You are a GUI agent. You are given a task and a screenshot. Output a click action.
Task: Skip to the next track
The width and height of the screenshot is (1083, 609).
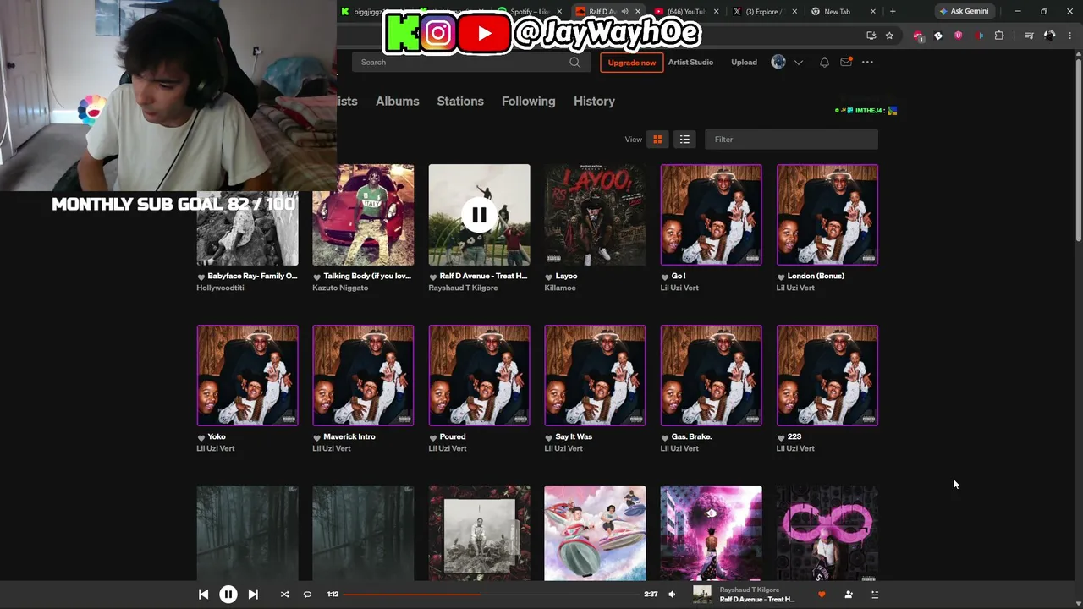point(253,595)
